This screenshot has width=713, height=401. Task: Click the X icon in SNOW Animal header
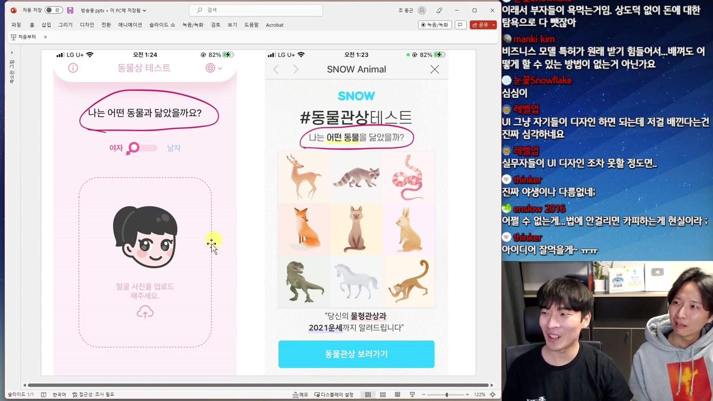[434, 69]
